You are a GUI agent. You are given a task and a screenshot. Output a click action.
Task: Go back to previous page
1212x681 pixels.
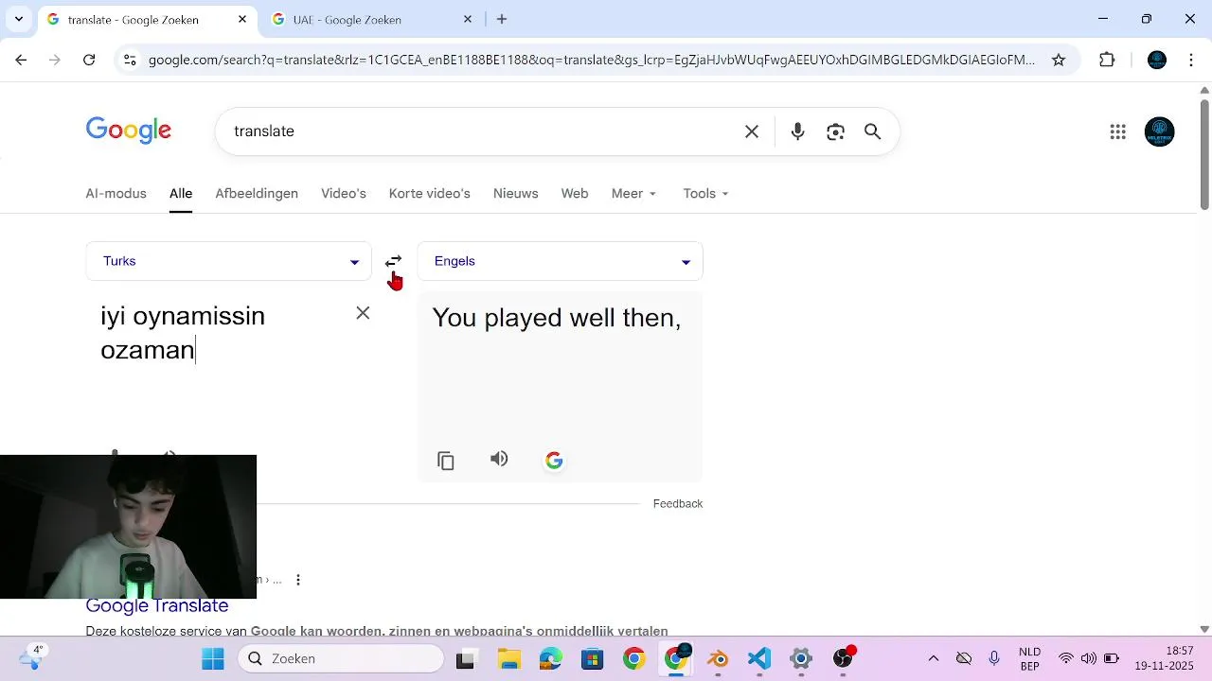point(21,60)
